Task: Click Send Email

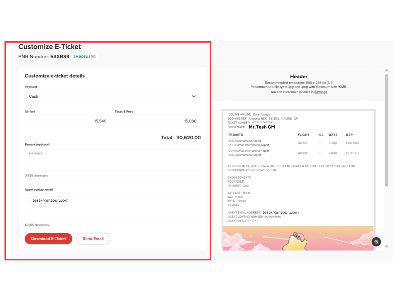Action: click(x=93, y=239)
